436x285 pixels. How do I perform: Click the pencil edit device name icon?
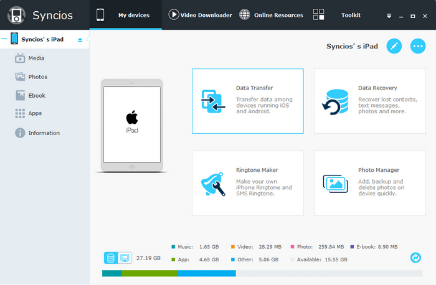(394, 46)
